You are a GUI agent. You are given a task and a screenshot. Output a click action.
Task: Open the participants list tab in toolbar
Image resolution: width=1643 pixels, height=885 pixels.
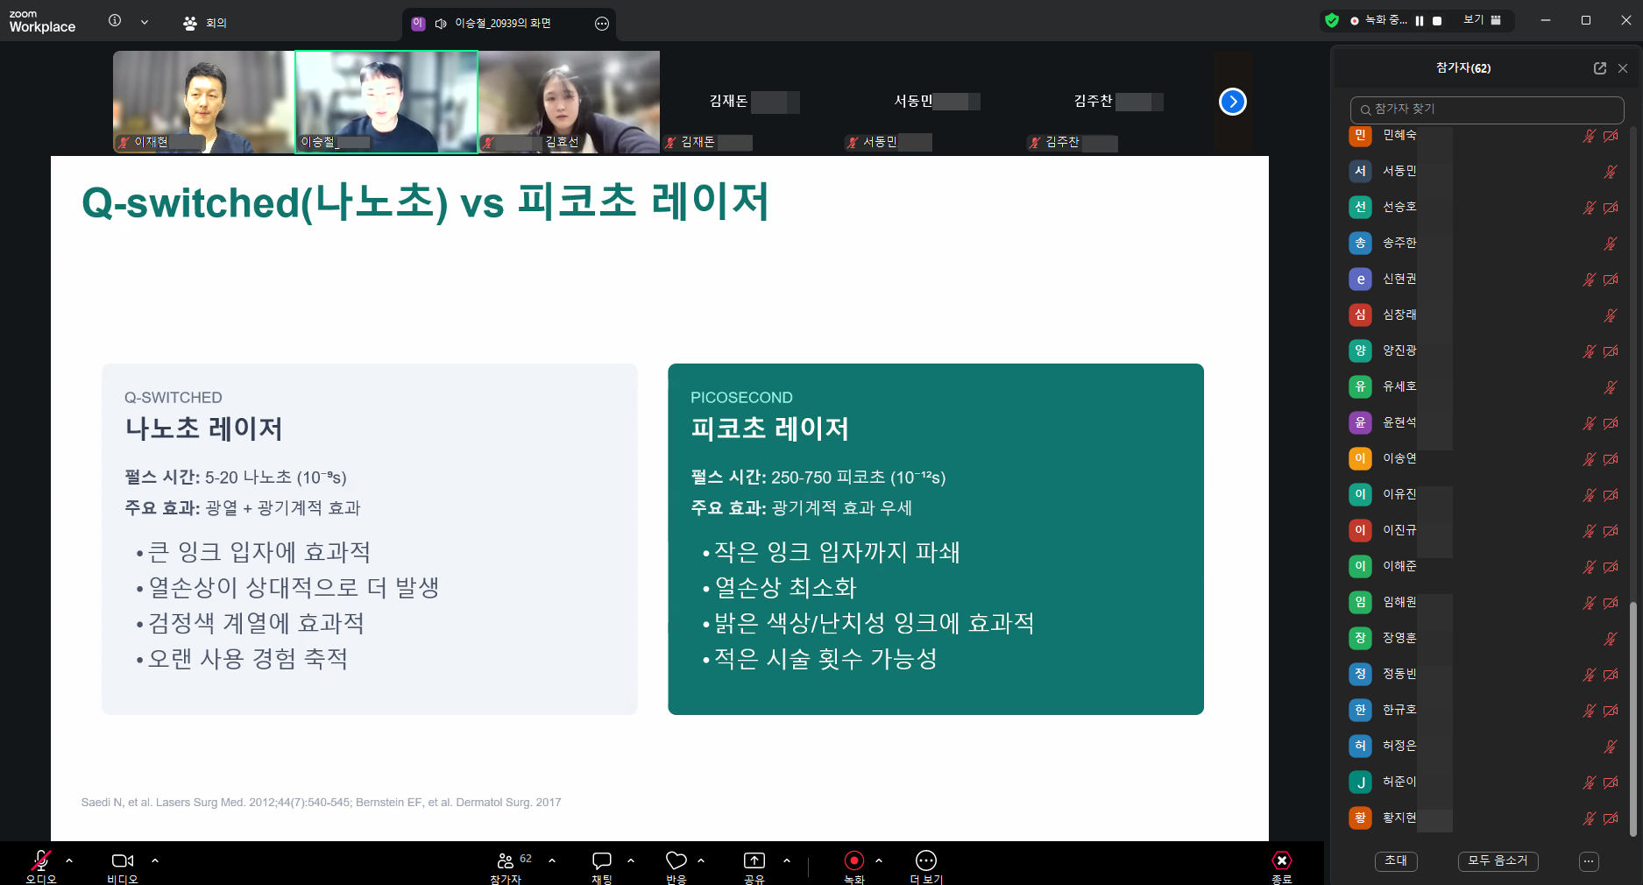click(506, 860)
